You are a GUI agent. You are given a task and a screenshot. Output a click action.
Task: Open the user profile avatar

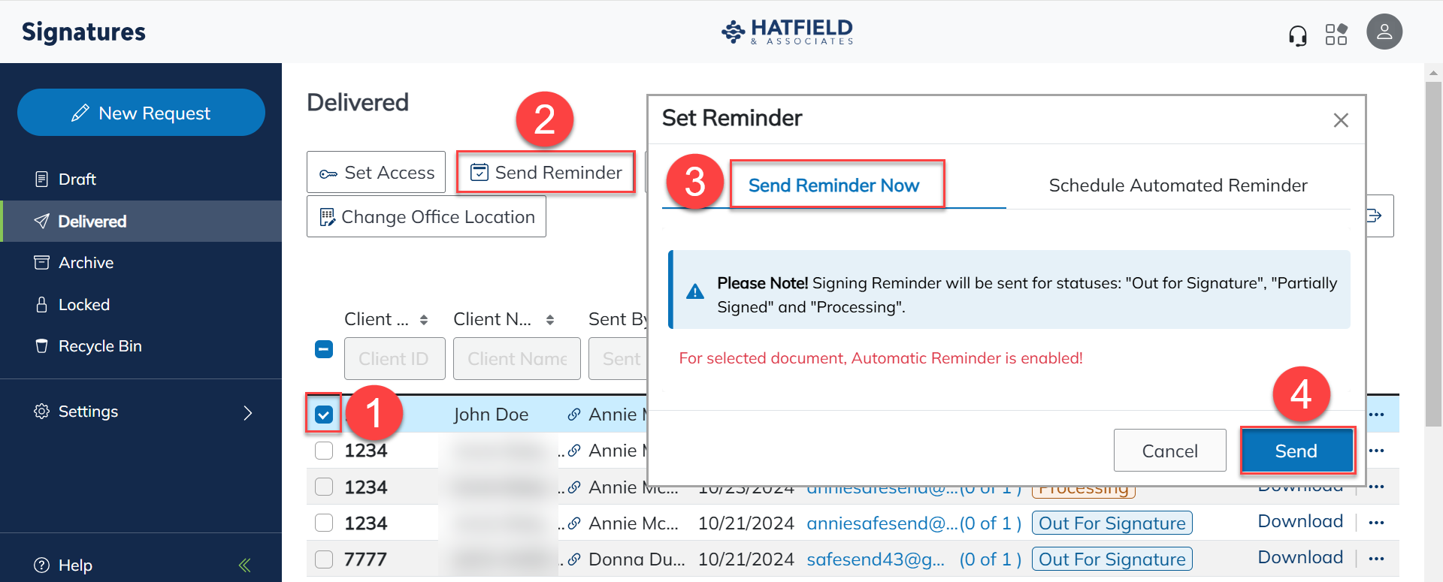point(1384,32)
